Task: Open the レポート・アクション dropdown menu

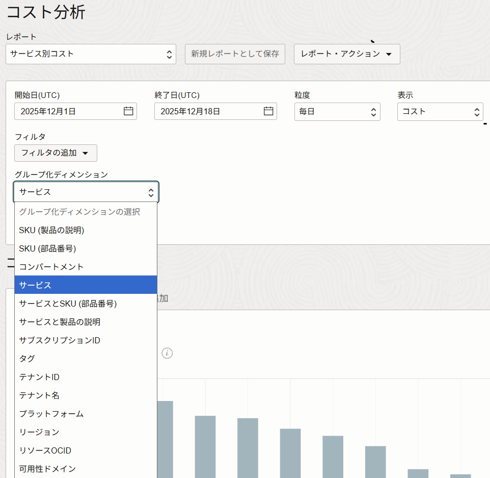Action: [x=346, y=54]
